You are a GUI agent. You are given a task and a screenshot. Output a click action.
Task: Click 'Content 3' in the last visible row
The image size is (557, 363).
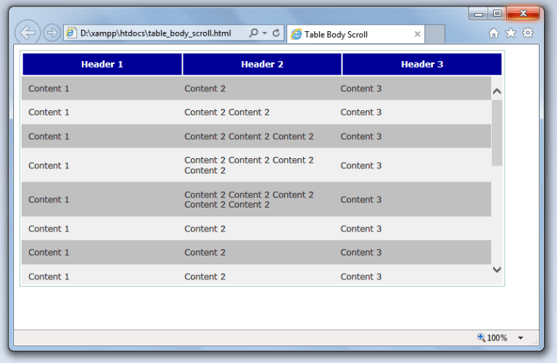361,277
